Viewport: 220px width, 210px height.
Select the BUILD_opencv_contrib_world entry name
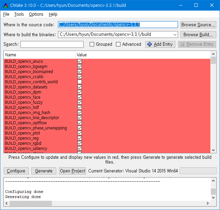click(x=31, y=82)
